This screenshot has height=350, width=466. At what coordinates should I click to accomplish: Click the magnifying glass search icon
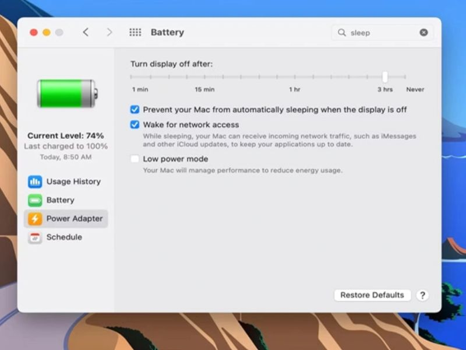[x=342, y=33]
